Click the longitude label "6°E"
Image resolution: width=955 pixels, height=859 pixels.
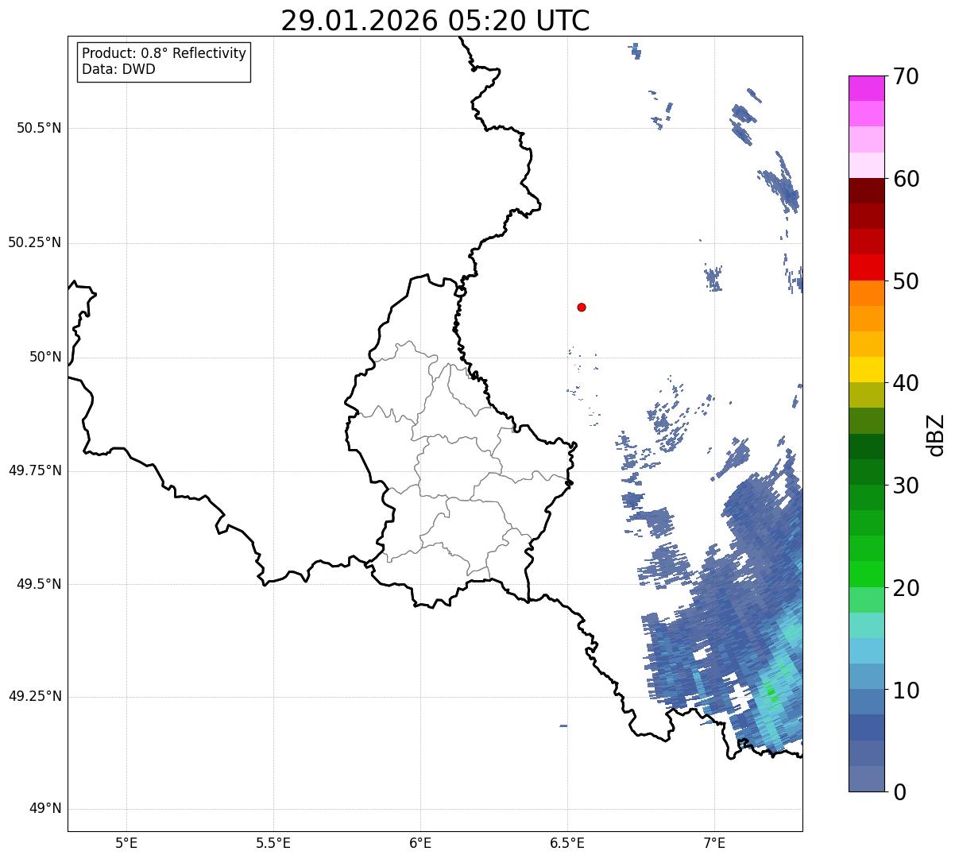click(420, 842)
